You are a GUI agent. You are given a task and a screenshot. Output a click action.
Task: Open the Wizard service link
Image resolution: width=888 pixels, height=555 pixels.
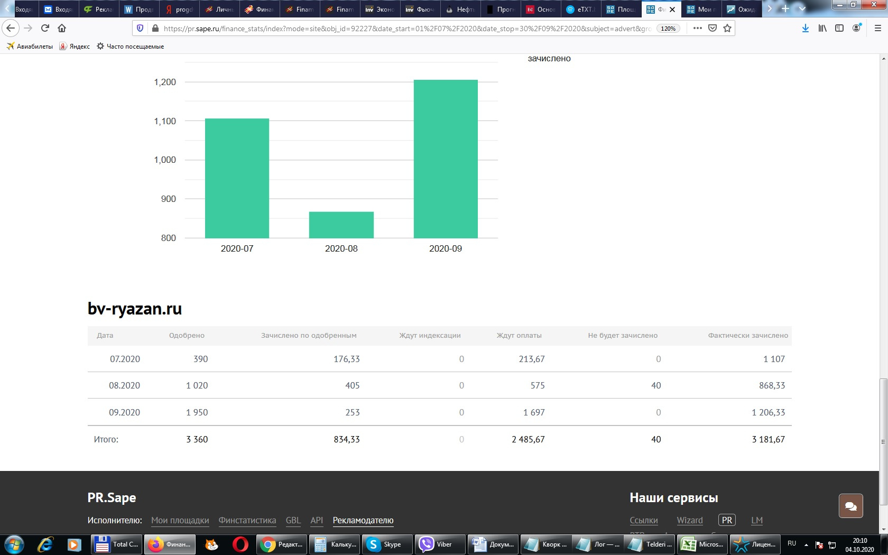click(x=690, y=520)
